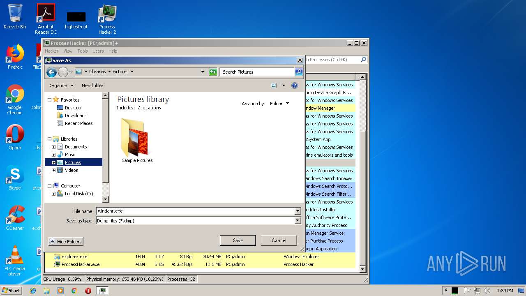Select Downloads under Favorites

[76, 116]
